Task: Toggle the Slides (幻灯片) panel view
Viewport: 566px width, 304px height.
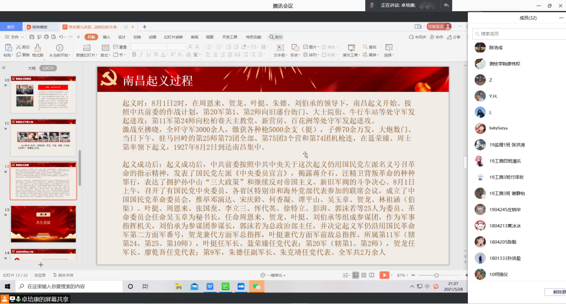Action: pyautogui.click(x=48, y=68)
